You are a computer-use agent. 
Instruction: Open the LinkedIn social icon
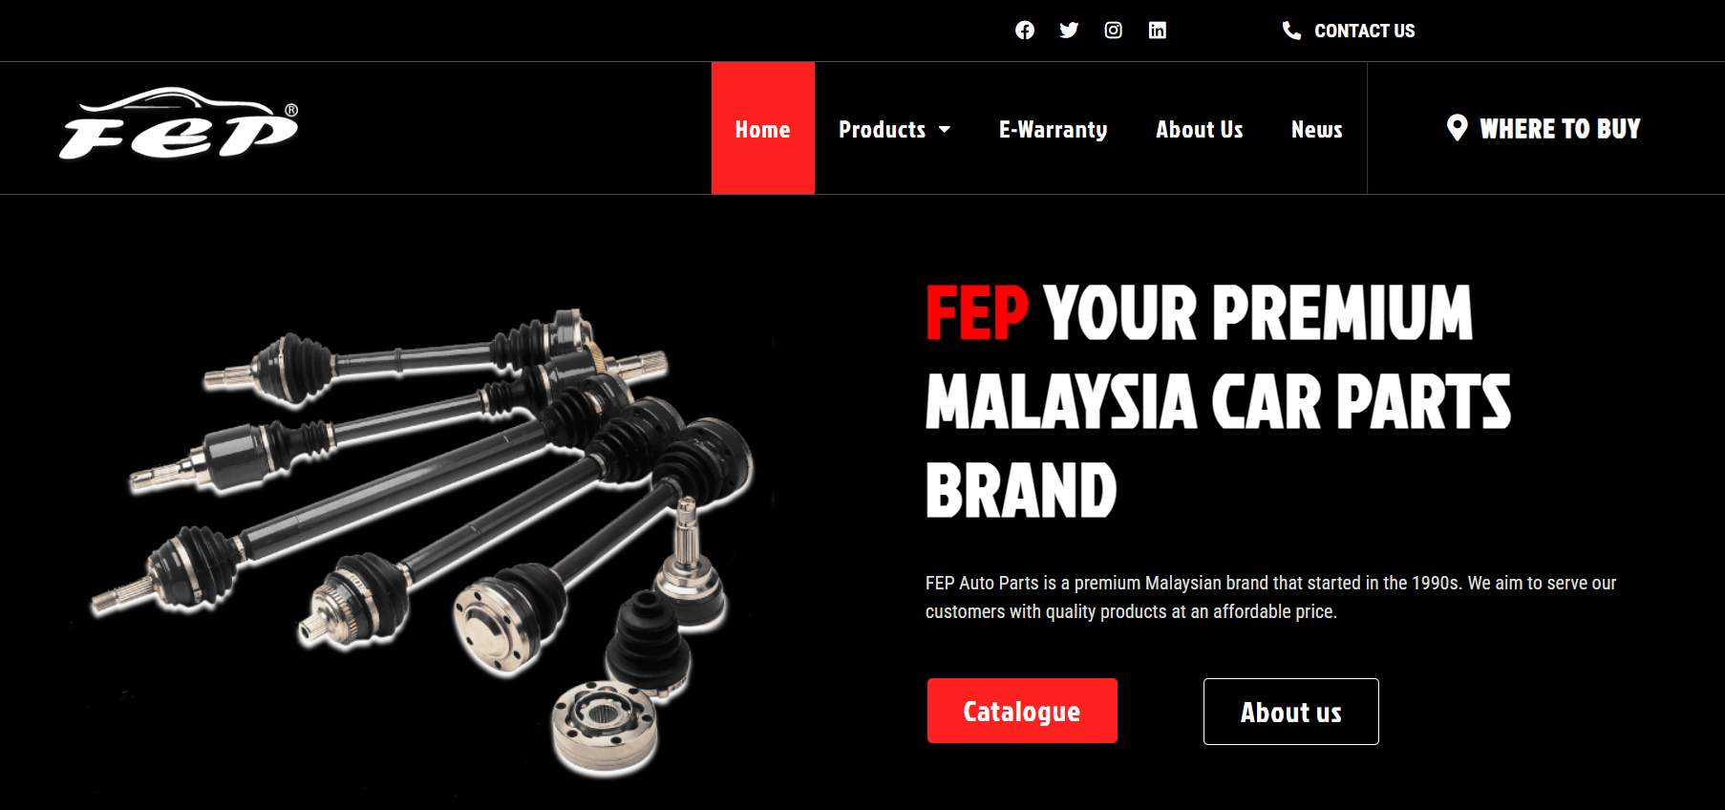click(x=1157, y=31)
